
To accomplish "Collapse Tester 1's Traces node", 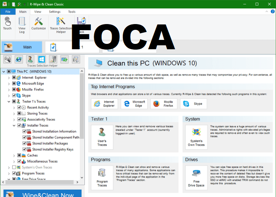I will [9, 102].
